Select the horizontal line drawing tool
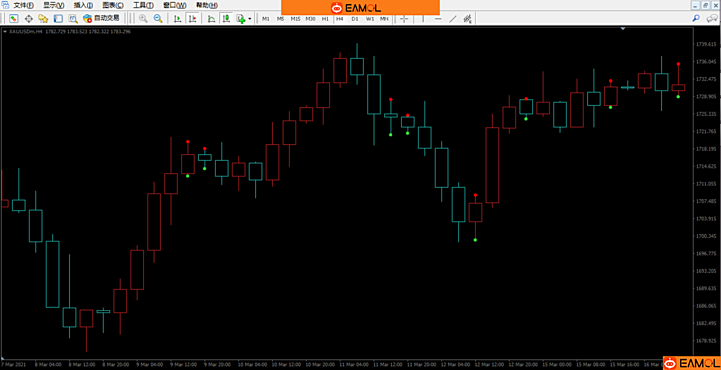721x370 pixels. coord(438,18)
